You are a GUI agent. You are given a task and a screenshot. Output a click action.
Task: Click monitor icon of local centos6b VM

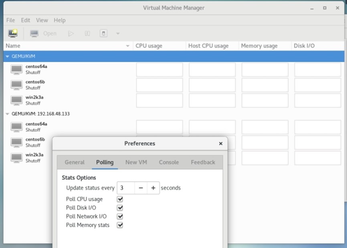(16, 85)
